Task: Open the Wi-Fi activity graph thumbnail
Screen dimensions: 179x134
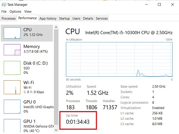Action: pos(12,87)
